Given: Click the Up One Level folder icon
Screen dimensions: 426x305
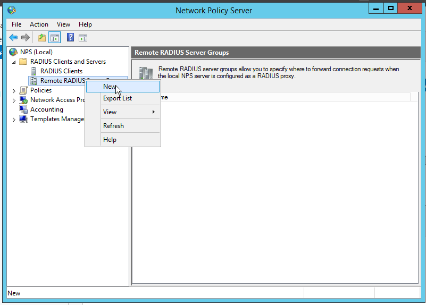Looking at the screenshot, I should pos(42,37).
